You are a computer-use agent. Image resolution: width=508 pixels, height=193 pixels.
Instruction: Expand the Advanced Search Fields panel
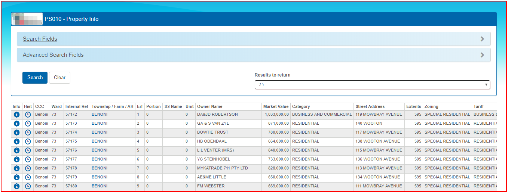click(53, 55)
